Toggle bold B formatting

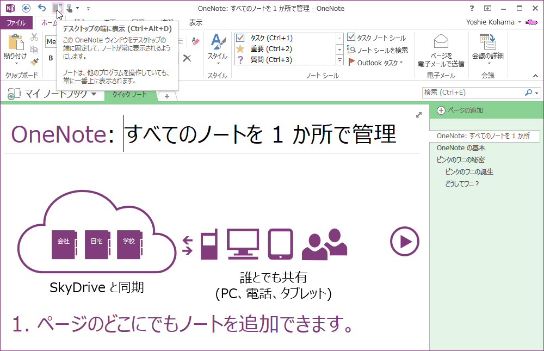51,58
